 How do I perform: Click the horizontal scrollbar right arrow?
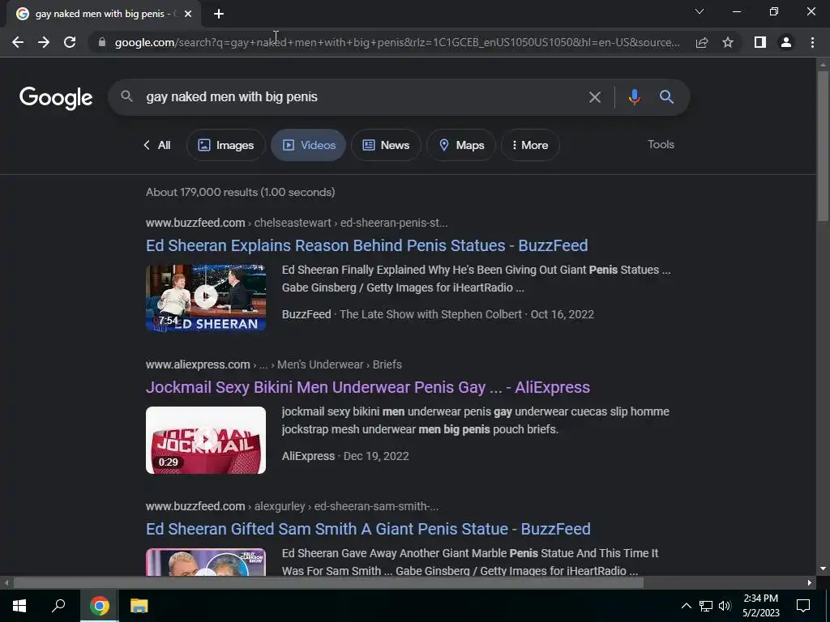(x=810, y=583)
